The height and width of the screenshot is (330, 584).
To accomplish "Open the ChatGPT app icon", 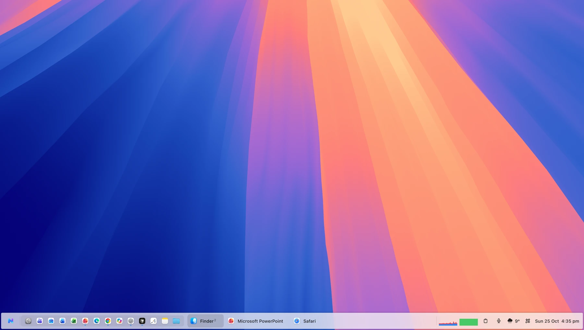I will coord(131,321).
